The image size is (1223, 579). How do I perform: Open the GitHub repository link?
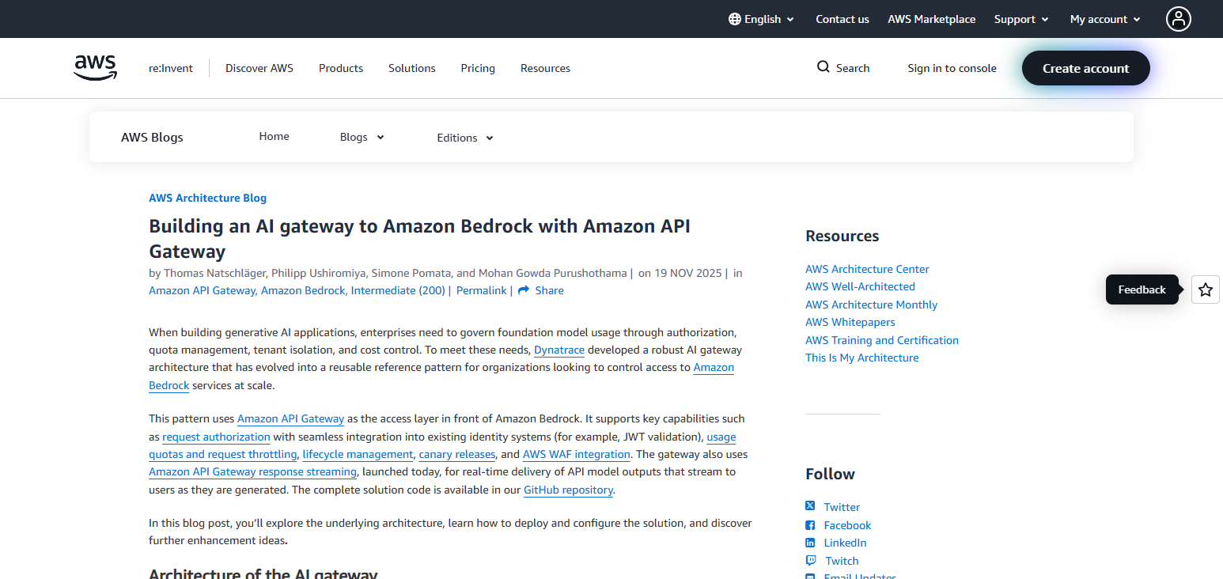coord(568,490)
